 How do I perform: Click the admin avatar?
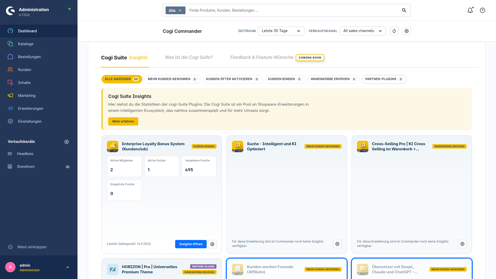coord(10,267)
